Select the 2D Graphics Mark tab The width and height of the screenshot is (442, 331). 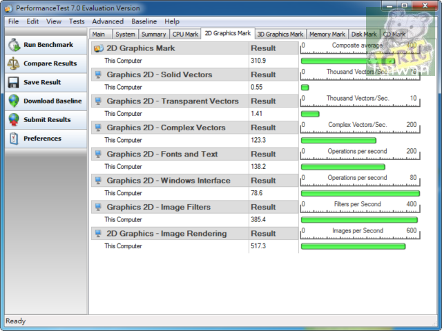point(228,33)
